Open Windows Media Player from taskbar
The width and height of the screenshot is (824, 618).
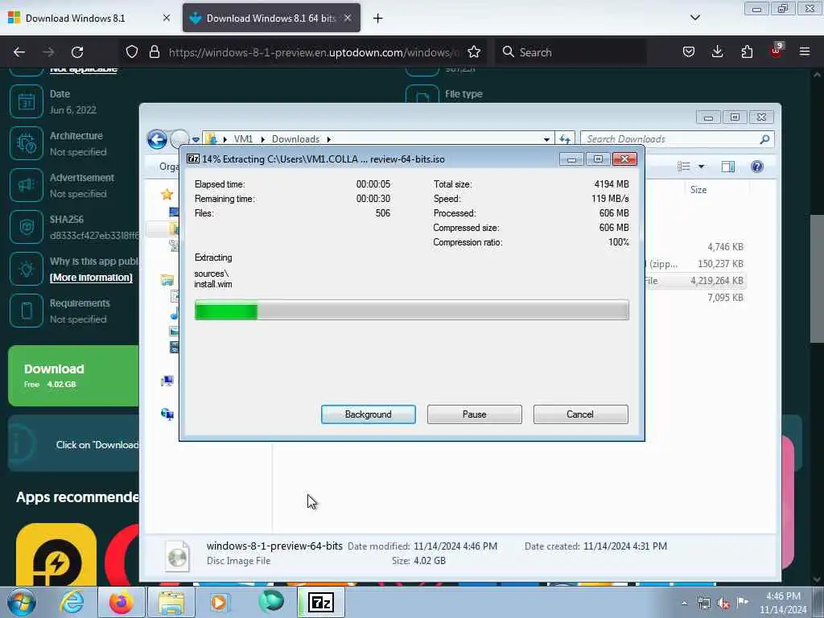220,602
